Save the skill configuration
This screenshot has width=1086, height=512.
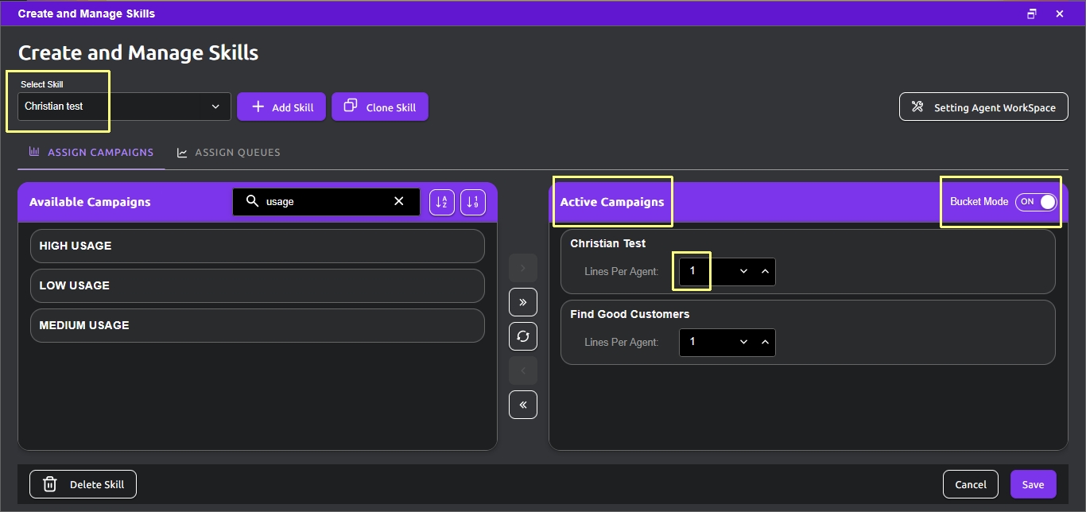pyautogui.click(x=1033, y=484)
